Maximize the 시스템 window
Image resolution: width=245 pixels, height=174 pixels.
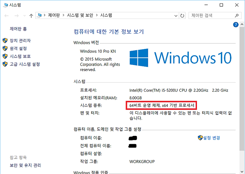click(221, 5)
